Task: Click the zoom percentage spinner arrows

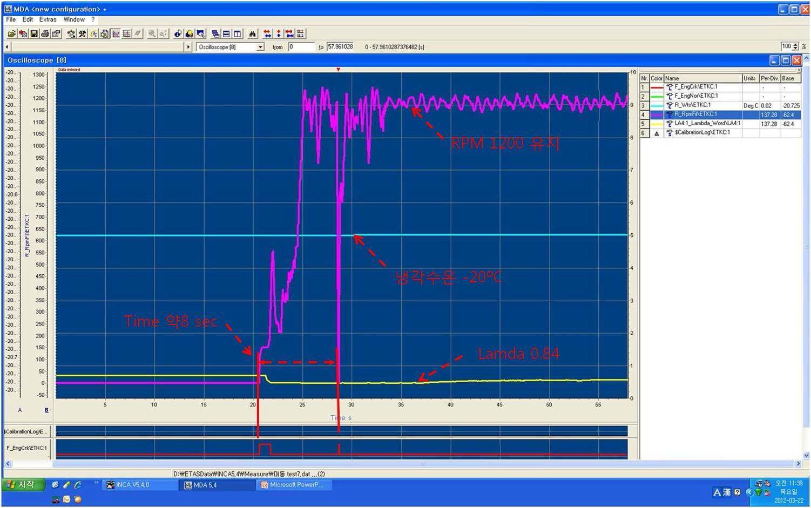Action: 795,47
